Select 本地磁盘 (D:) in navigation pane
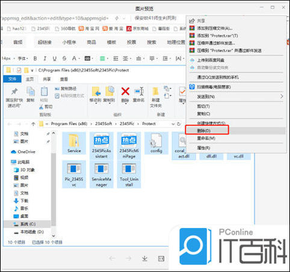 (x=29, y=232)
